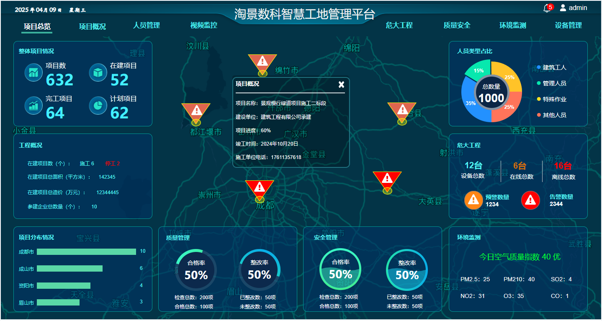Open the notification bell with badge 5

coord(547,8)
